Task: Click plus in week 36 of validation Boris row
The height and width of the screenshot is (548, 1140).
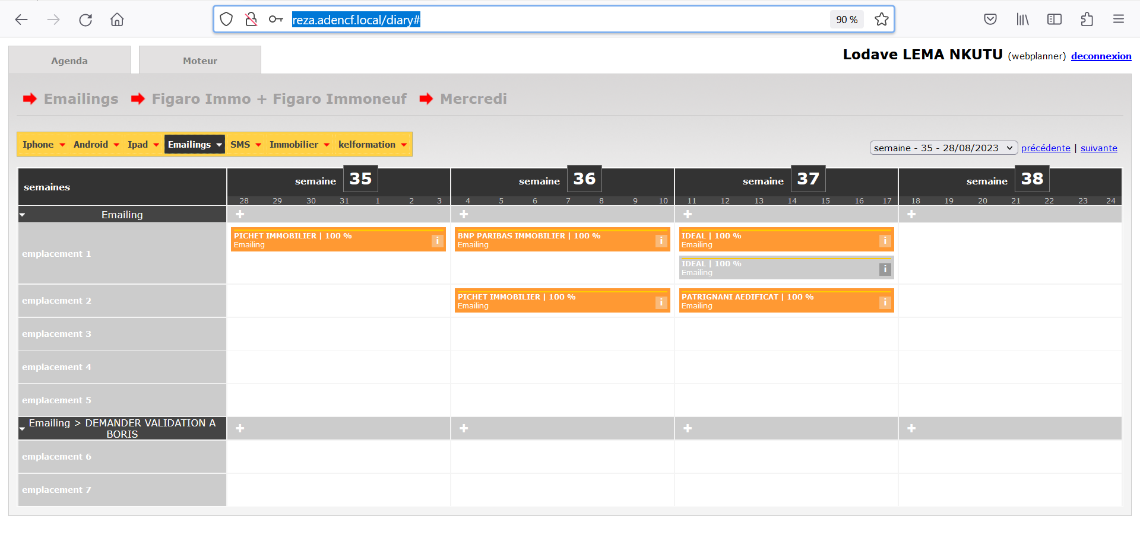Action: pyautogui.click(x=464, y=428)
